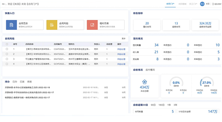This screenshot has width=222, height=122.
Task: Click counterparty 苏州可立鑫精密设备 in row 3
Action: coord(79,59)
